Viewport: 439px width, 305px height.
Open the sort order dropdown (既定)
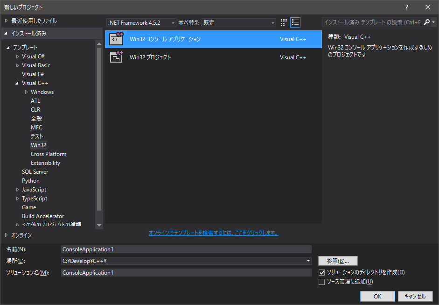[239, 23]
